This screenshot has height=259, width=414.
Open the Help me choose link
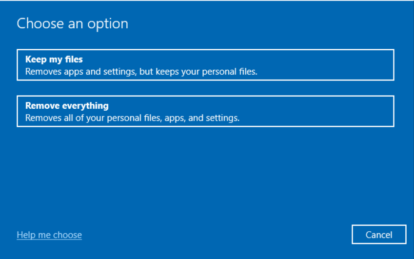point(49,235)
